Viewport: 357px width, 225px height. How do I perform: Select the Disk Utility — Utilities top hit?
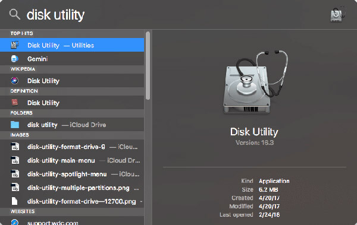click(x=72, y=45)
